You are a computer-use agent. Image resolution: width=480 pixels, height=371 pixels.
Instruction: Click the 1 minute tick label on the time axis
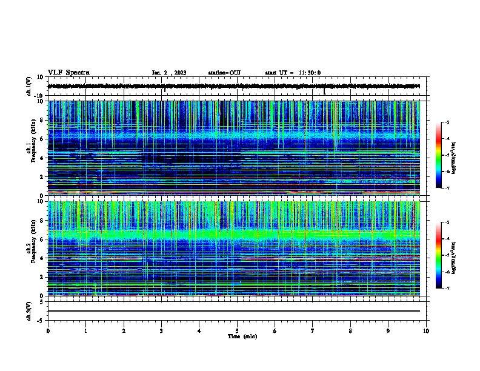pos(85,331)
